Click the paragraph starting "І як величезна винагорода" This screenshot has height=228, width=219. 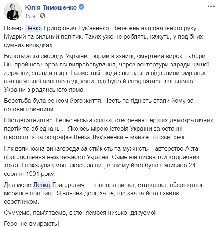coord(102,161)
